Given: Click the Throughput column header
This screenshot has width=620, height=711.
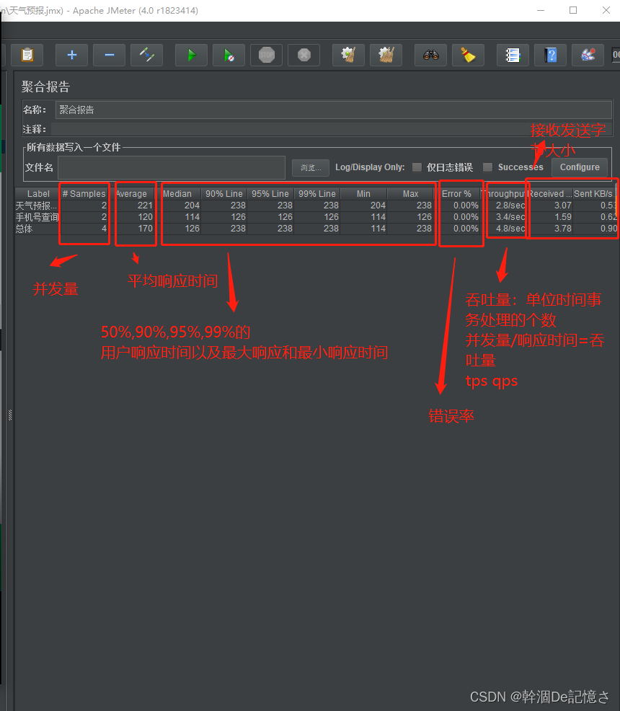Looking at the screenshot, I should [503, 194].
